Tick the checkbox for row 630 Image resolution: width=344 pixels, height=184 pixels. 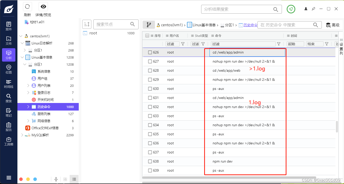tap(150, 89)
